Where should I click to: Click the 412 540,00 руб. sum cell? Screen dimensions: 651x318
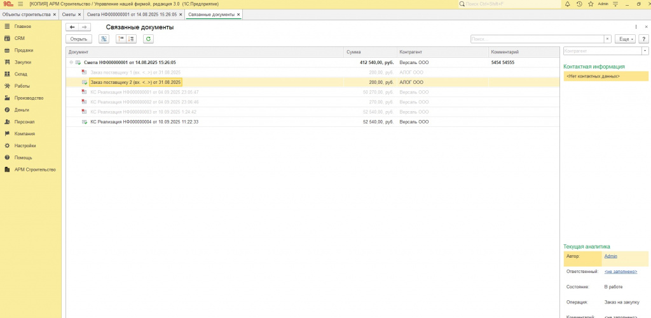(370, 63)
